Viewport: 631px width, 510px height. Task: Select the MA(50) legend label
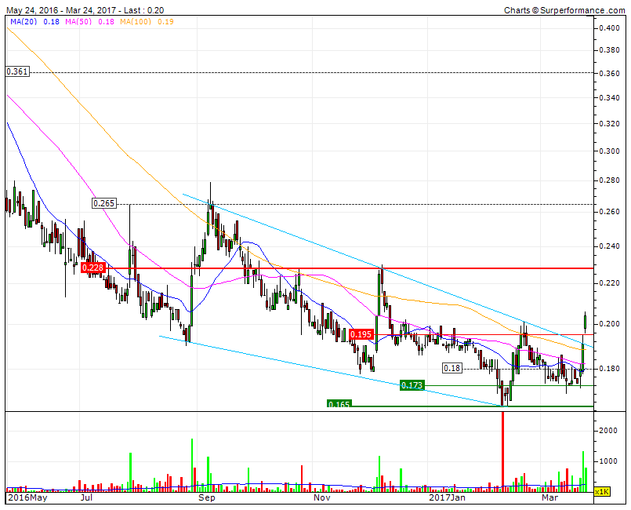tap(77, 21)
